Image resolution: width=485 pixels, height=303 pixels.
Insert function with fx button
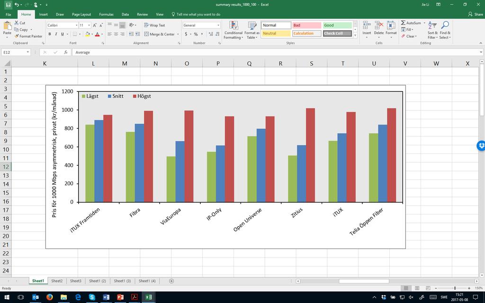[65, 52]
